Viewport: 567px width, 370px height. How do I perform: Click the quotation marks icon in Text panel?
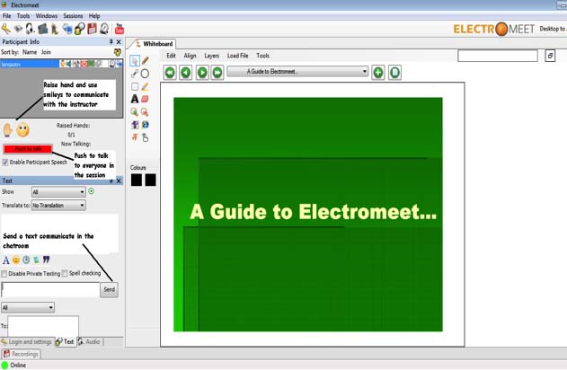pos(47,260)
